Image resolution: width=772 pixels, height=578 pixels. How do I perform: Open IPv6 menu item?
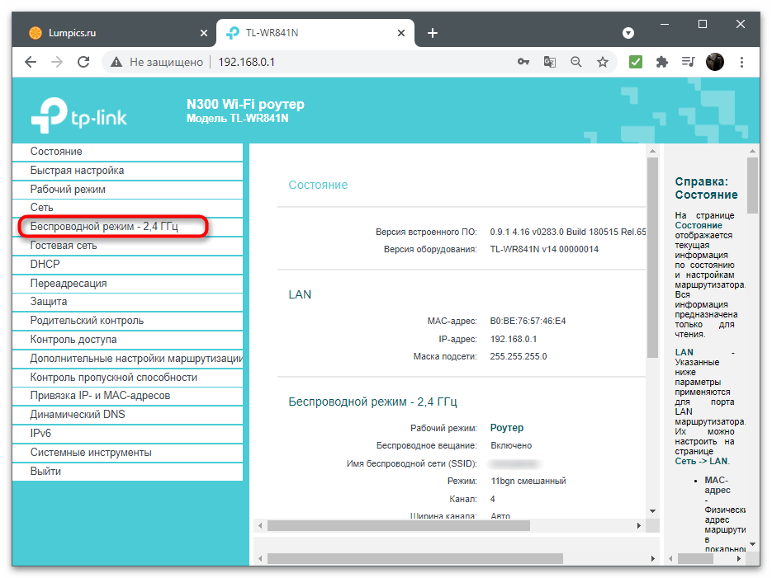[x=127, y=434]
